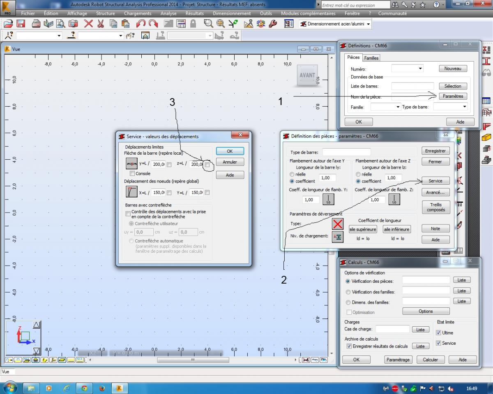Enable the Console checkbox
Screen dimensions: 493x394
pos(132,174)
